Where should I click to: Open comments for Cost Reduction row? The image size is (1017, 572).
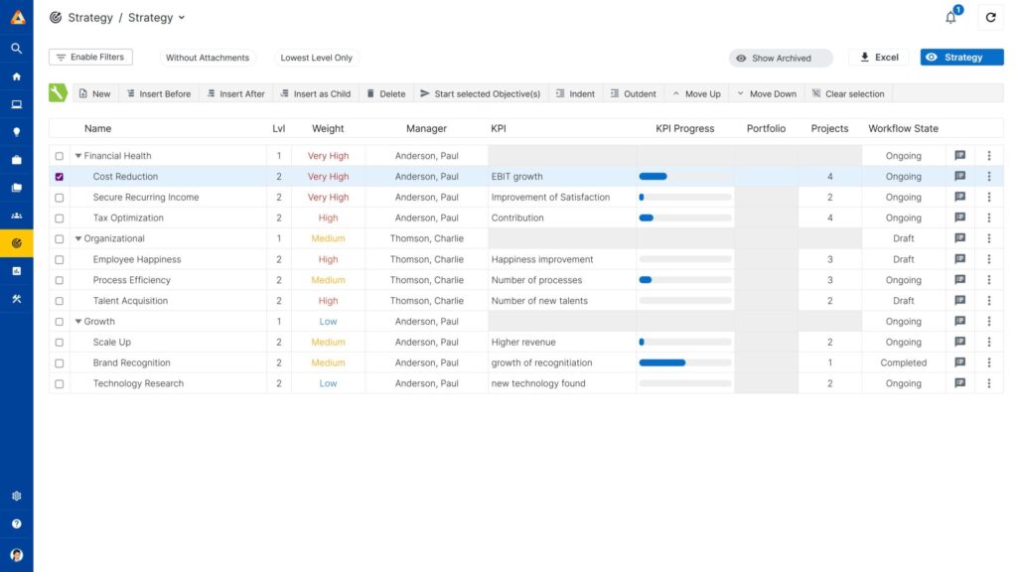960,177
